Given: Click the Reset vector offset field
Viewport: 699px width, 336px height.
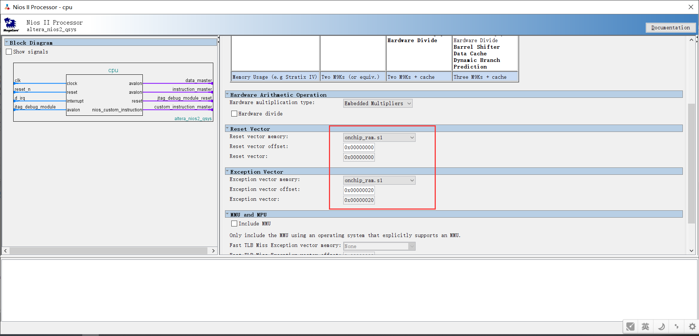Looking at the screenshot, I should [x=359, y=147].
